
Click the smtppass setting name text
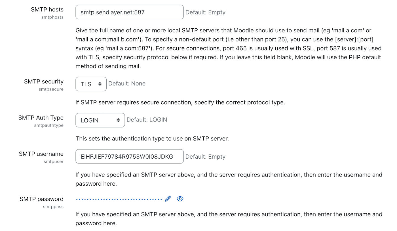click(x=53, y=207)
